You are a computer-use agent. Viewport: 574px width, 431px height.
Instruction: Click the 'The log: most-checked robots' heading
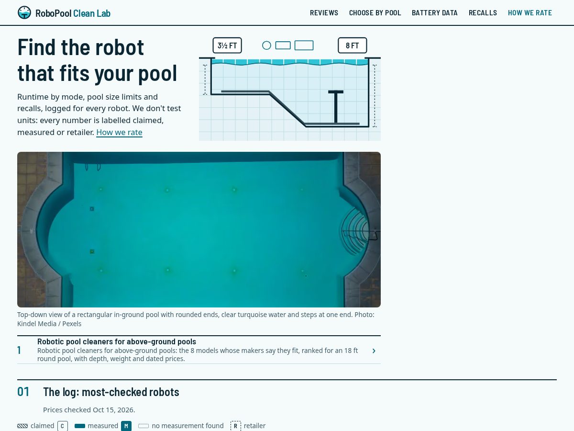point(111,392)
